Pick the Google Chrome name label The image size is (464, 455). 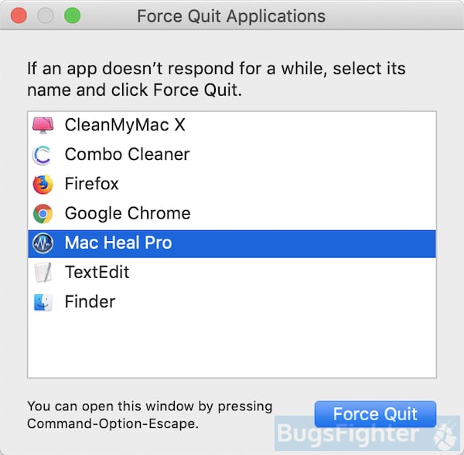tap(128, 213)
